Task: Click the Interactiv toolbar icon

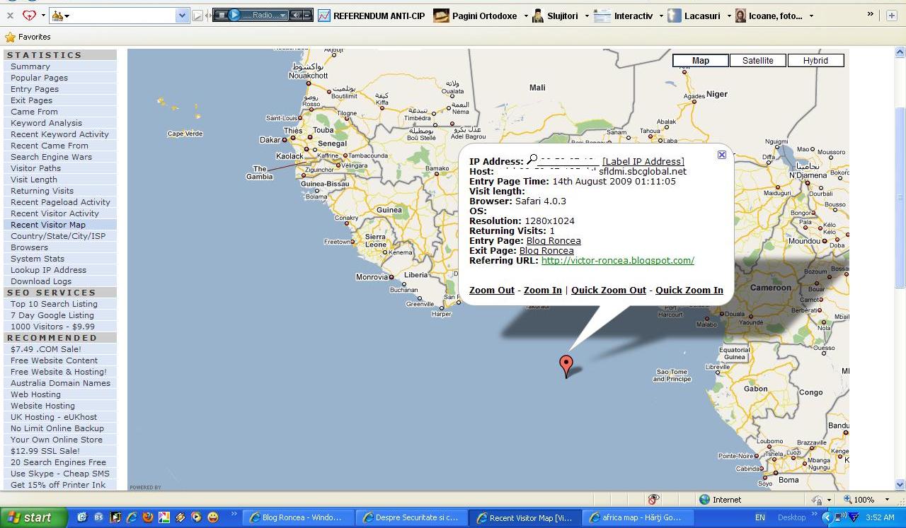Action: coord(602,16)
